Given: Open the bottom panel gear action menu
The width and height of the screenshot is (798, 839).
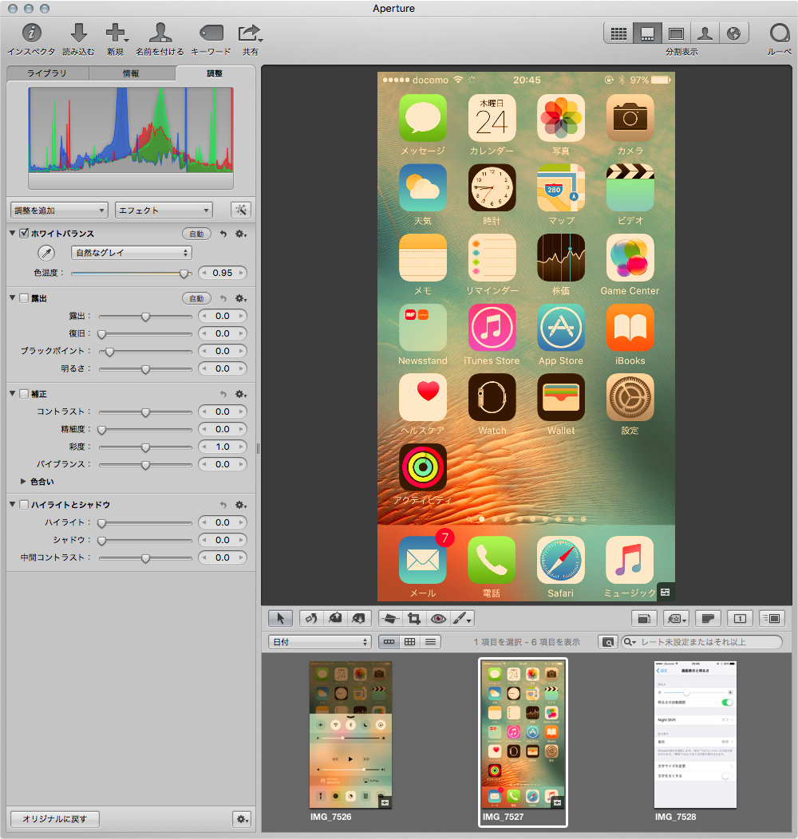Looking at the screenshot, I should (x=242, y=819).
